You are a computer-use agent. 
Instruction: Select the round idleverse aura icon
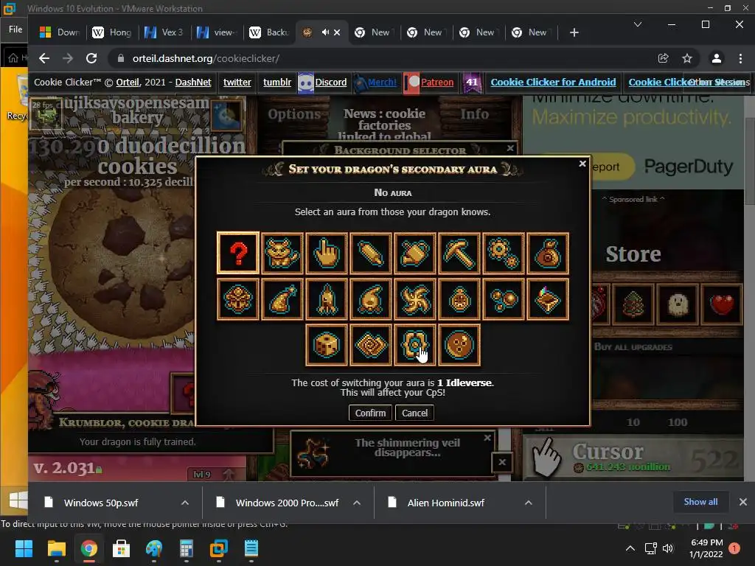459,345
